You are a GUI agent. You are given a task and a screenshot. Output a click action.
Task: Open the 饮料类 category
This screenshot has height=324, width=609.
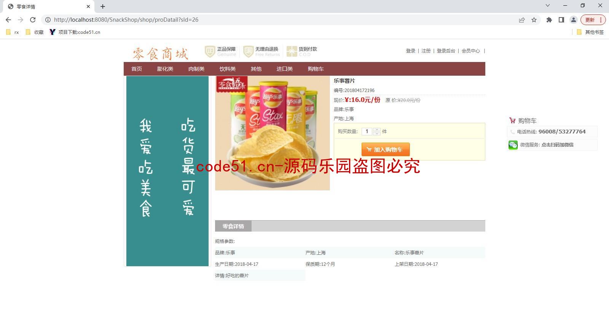228,69
